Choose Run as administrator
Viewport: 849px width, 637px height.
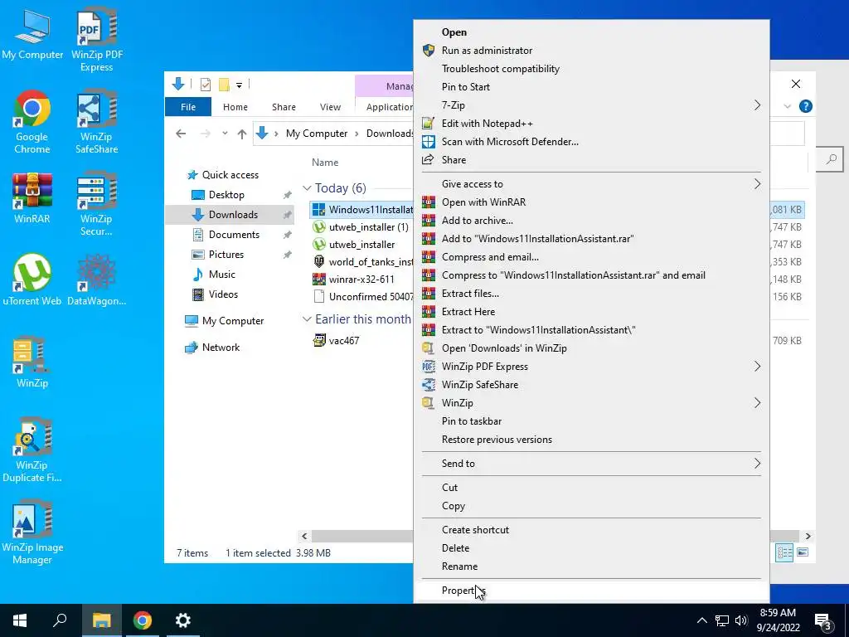(591, 51)
